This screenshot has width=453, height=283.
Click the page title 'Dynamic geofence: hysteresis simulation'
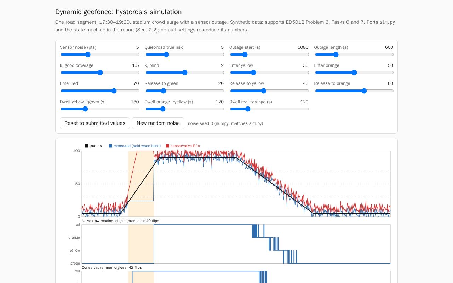(x=119, y=12)
